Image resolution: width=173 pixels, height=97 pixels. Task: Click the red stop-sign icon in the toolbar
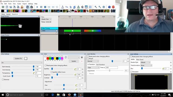click(x=113, y=7)
